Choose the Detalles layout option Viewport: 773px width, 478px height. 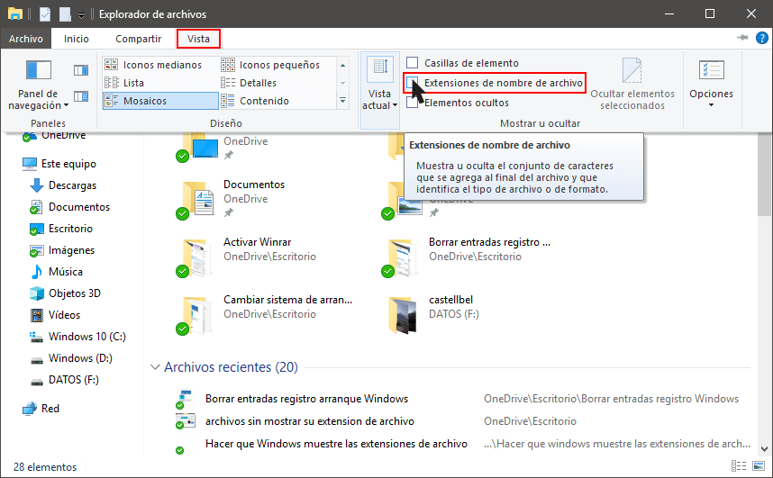point(249,83)
